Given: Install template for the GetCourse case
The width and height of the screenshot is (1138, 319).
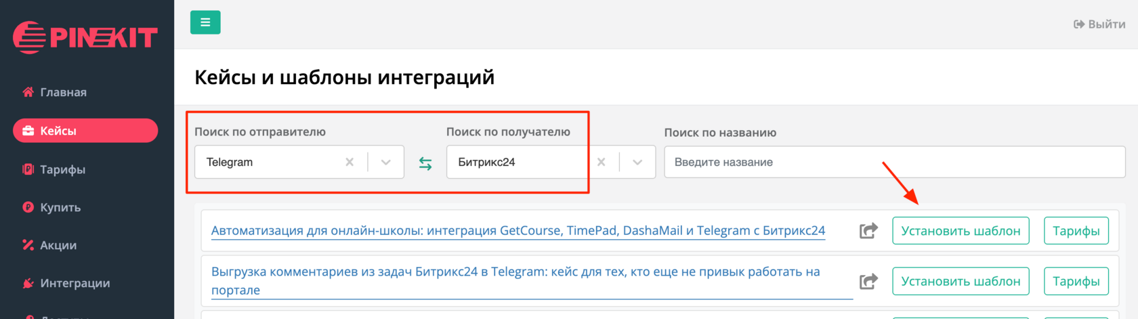Looking at the screenshot, I should [x=961, y=231].
